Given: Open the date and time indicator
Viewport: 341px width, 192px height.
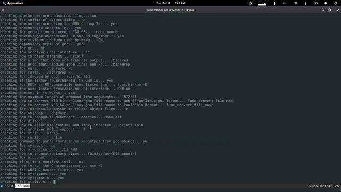Looking at the screenshot, I should tap(170, 3).
